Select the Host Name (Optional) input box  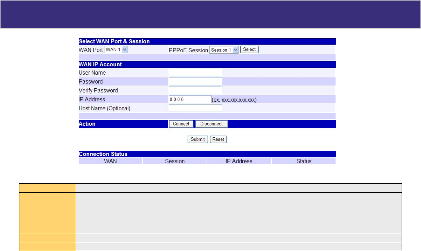[x=195, y=108]
